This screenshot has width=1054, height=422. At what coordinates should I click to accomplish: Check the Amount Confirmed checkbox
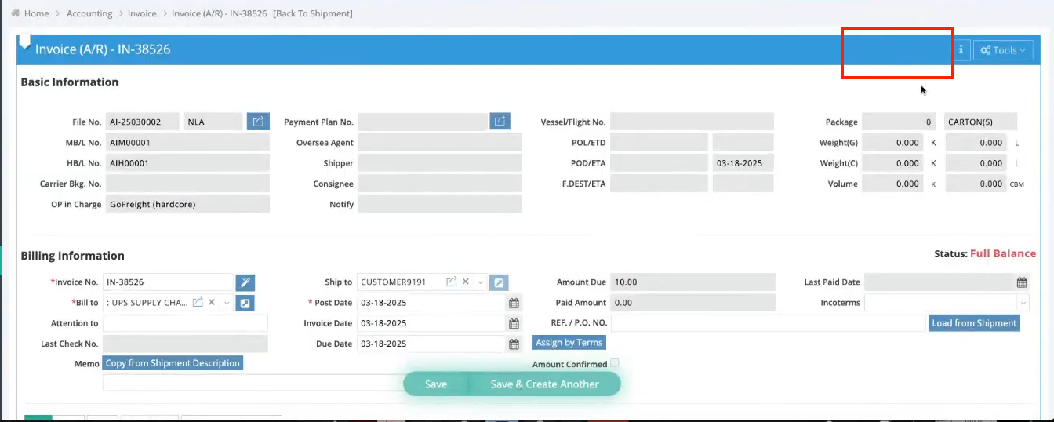coord(615,363)
